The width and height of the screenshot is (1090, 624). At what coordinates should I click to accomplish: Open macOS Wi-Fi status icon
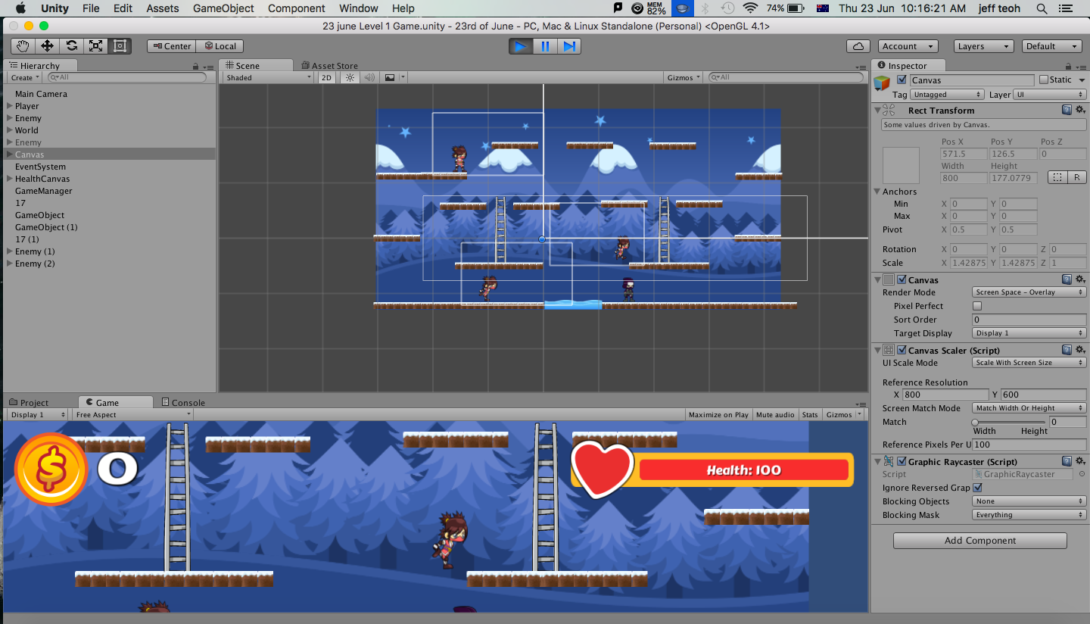pos(750,8)
